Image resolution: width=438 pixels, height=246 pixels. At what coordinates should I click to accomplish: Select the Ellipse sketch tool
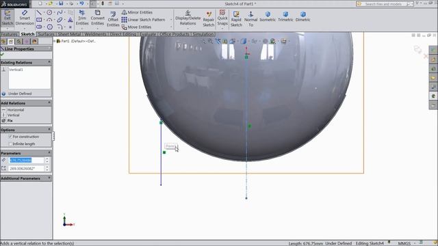(60, 20)
